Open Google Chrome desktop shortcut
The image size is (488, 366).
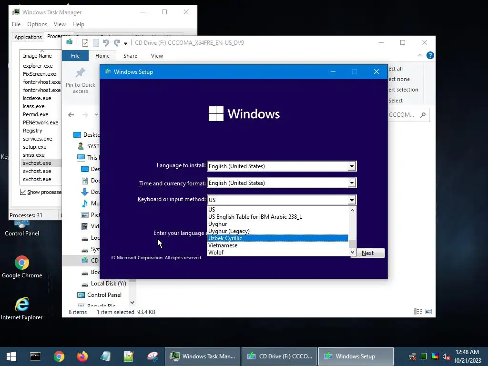22,267
